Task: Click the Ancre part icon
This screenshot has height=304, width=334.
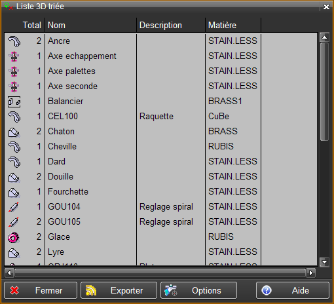Action: [14, 41]
